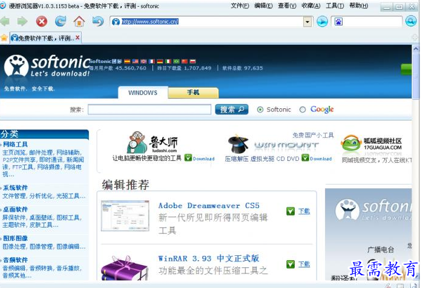The height and width of the screenshot is (288, 423).
Task: Click the 鲁大师 Download icon
Action: click(188, 158)
